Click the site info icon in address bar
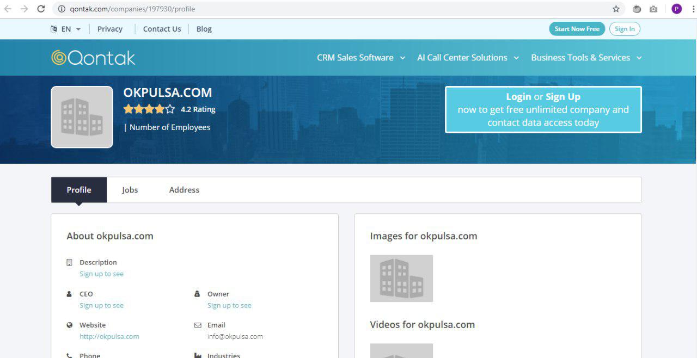Image resolution: width=697 pixels, height=358 pixels. click(x=61, y=9)
